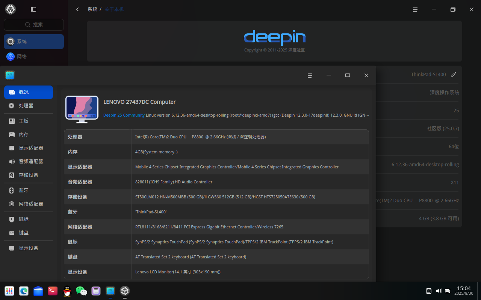Select 系统 in Control Center sidebar
The height and width of the screenshot is (300, 481).
click(34, 42)
